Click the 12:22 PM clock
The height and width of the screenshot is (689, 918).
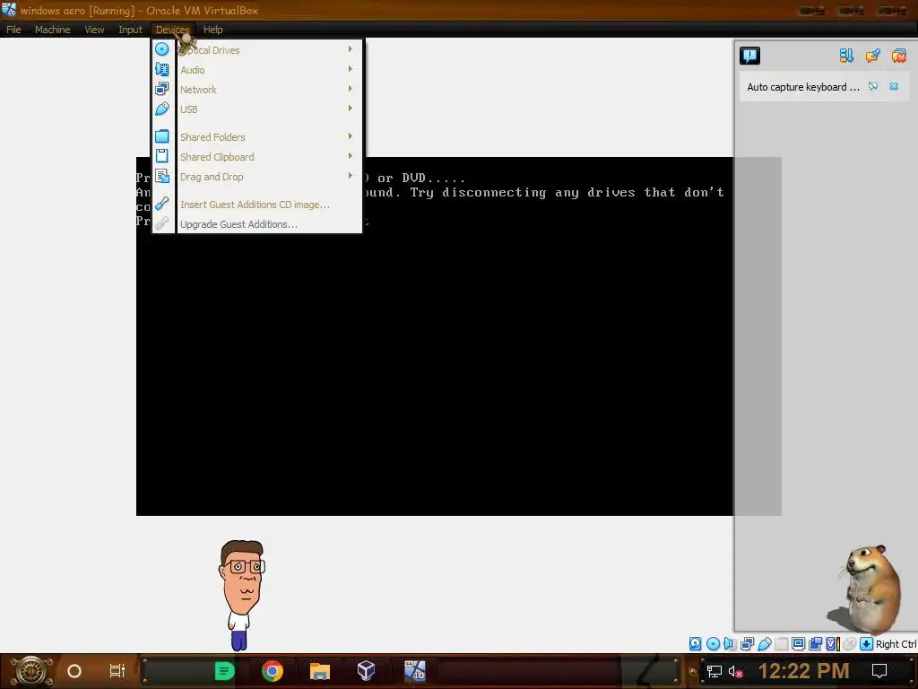803,671
